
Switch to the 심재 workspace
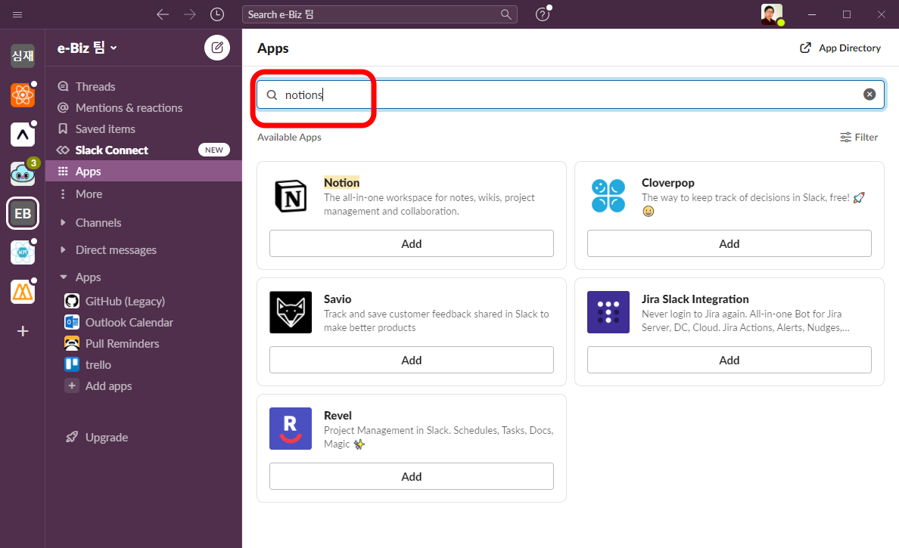(x=23, y=55)
